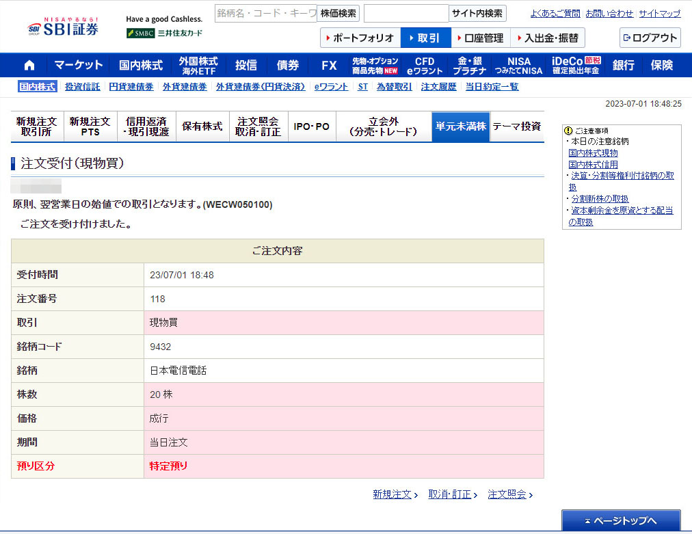Open the ポートフォリオ menu
692x534 pixels.
(x=360, y=38)
